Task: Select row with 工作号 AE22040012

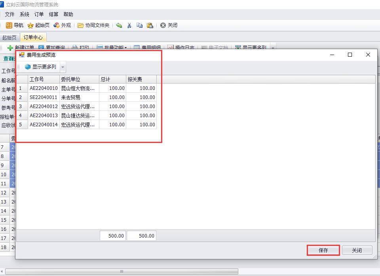Action: coord(44,107)
